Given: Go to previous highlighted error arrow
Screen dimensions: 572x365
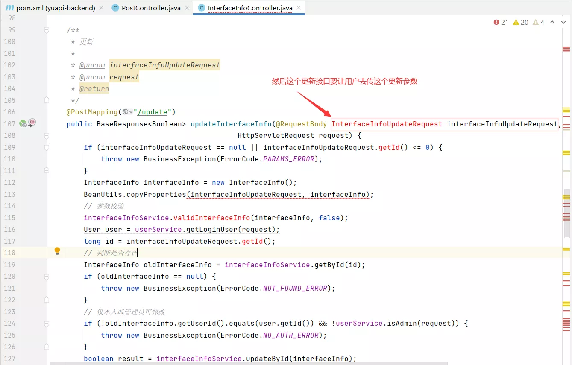Looking at the screenshot, I should click(552, 22).
